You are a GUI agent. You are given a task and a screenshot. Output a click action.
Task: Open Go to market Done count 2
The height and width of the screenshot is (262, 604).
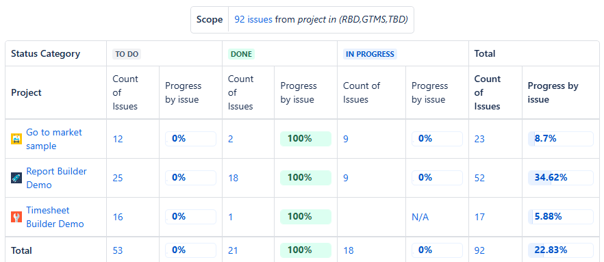230,139
